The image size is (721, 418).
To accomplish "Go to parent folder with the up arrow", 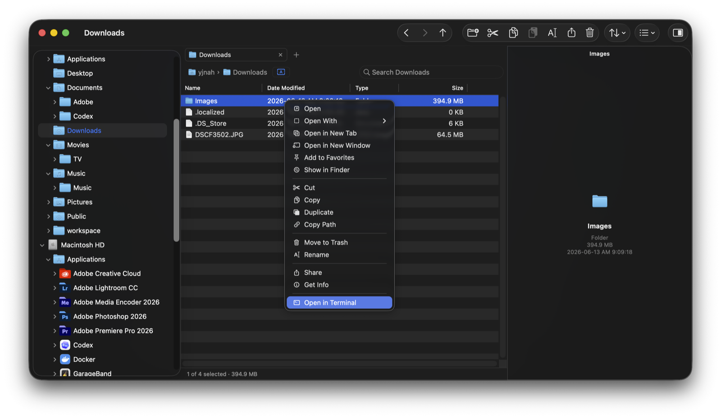I will click(443, 33).
